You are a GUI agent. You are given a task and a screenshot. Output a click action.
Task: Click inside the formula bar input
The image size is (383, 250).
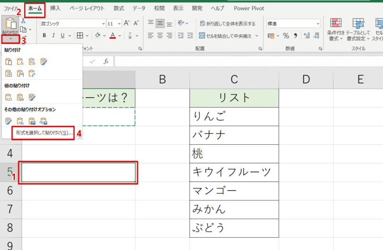pos(249,61)
